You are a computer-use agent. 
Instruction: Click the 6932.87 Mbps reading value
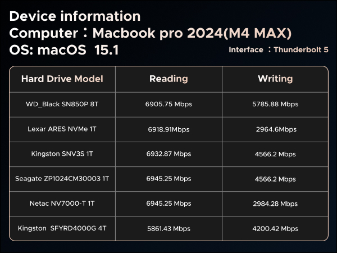tap(168, 154)
